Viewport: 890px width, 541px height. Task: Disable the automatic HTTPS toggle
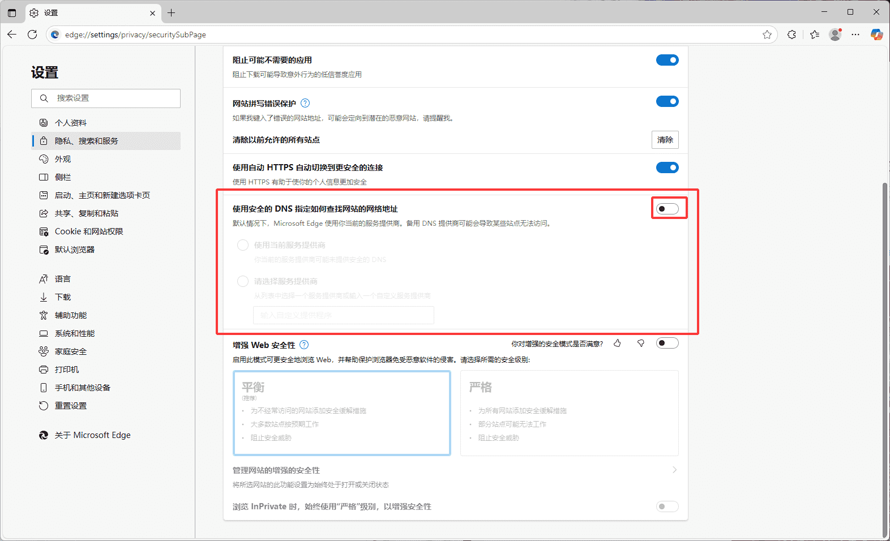(667, 168)
